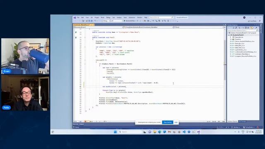Open the Edit menu
265x149 pixels.
pos(82,17)
